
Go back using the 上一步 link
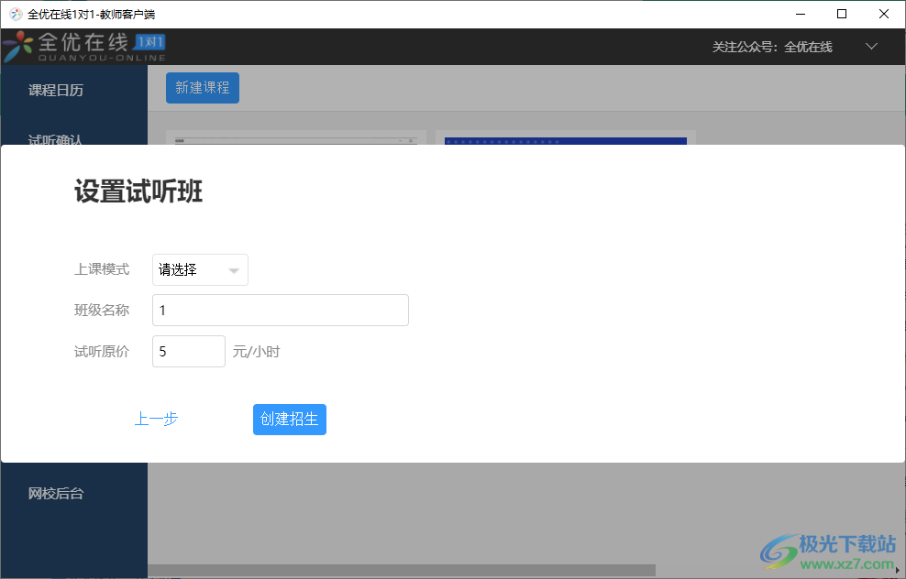click(x=156, y=419)
